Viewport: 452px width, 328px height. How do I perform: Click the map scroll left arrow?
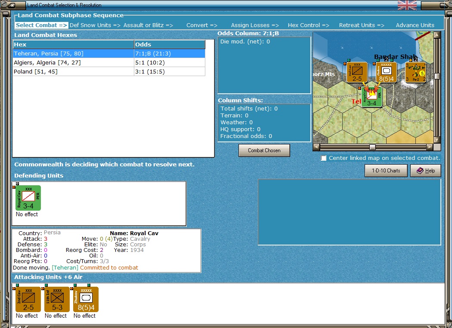(x=316, y=147)
